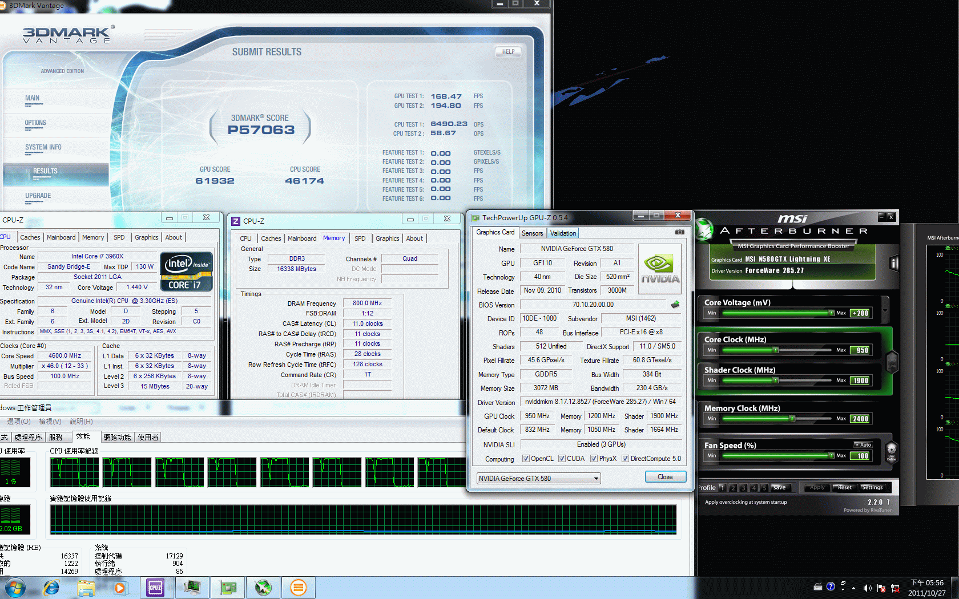Toggle the DirectCompute 5.0 checkbox

point(625,459)
